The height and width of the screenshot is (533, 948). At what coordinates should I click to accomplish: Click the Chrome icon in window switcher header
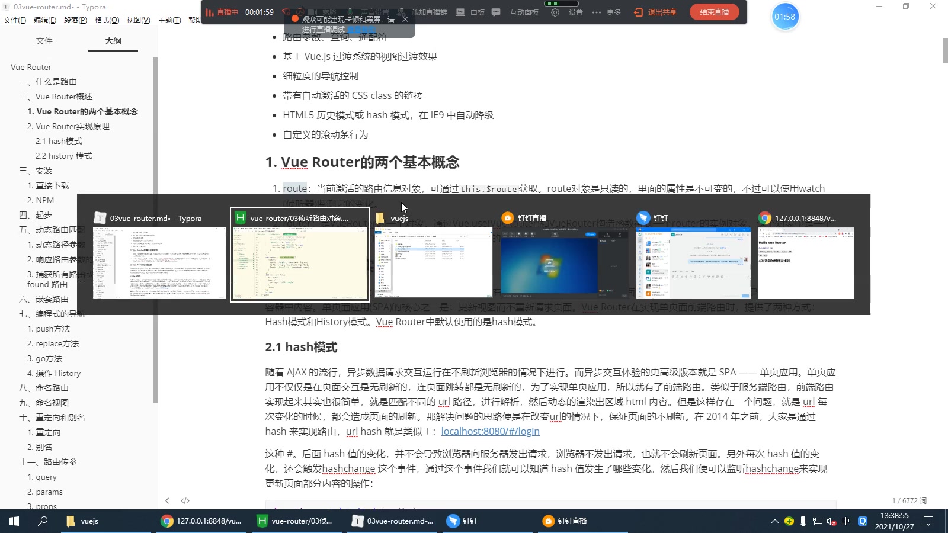[x=765, y=218]
